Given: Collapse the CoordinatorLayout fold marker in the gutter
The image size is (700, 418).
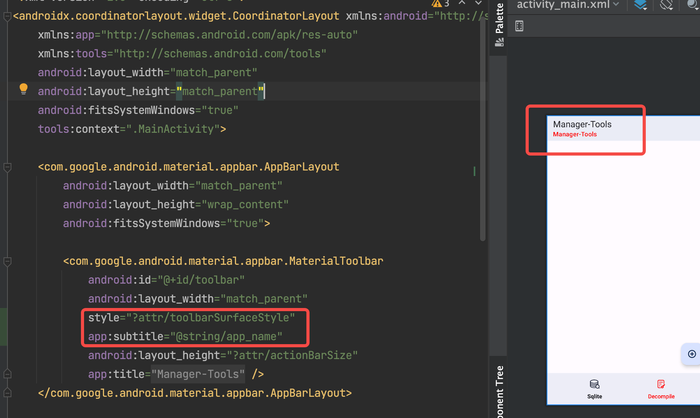Looking at the screenshot, I should click(x=7, y=16).
